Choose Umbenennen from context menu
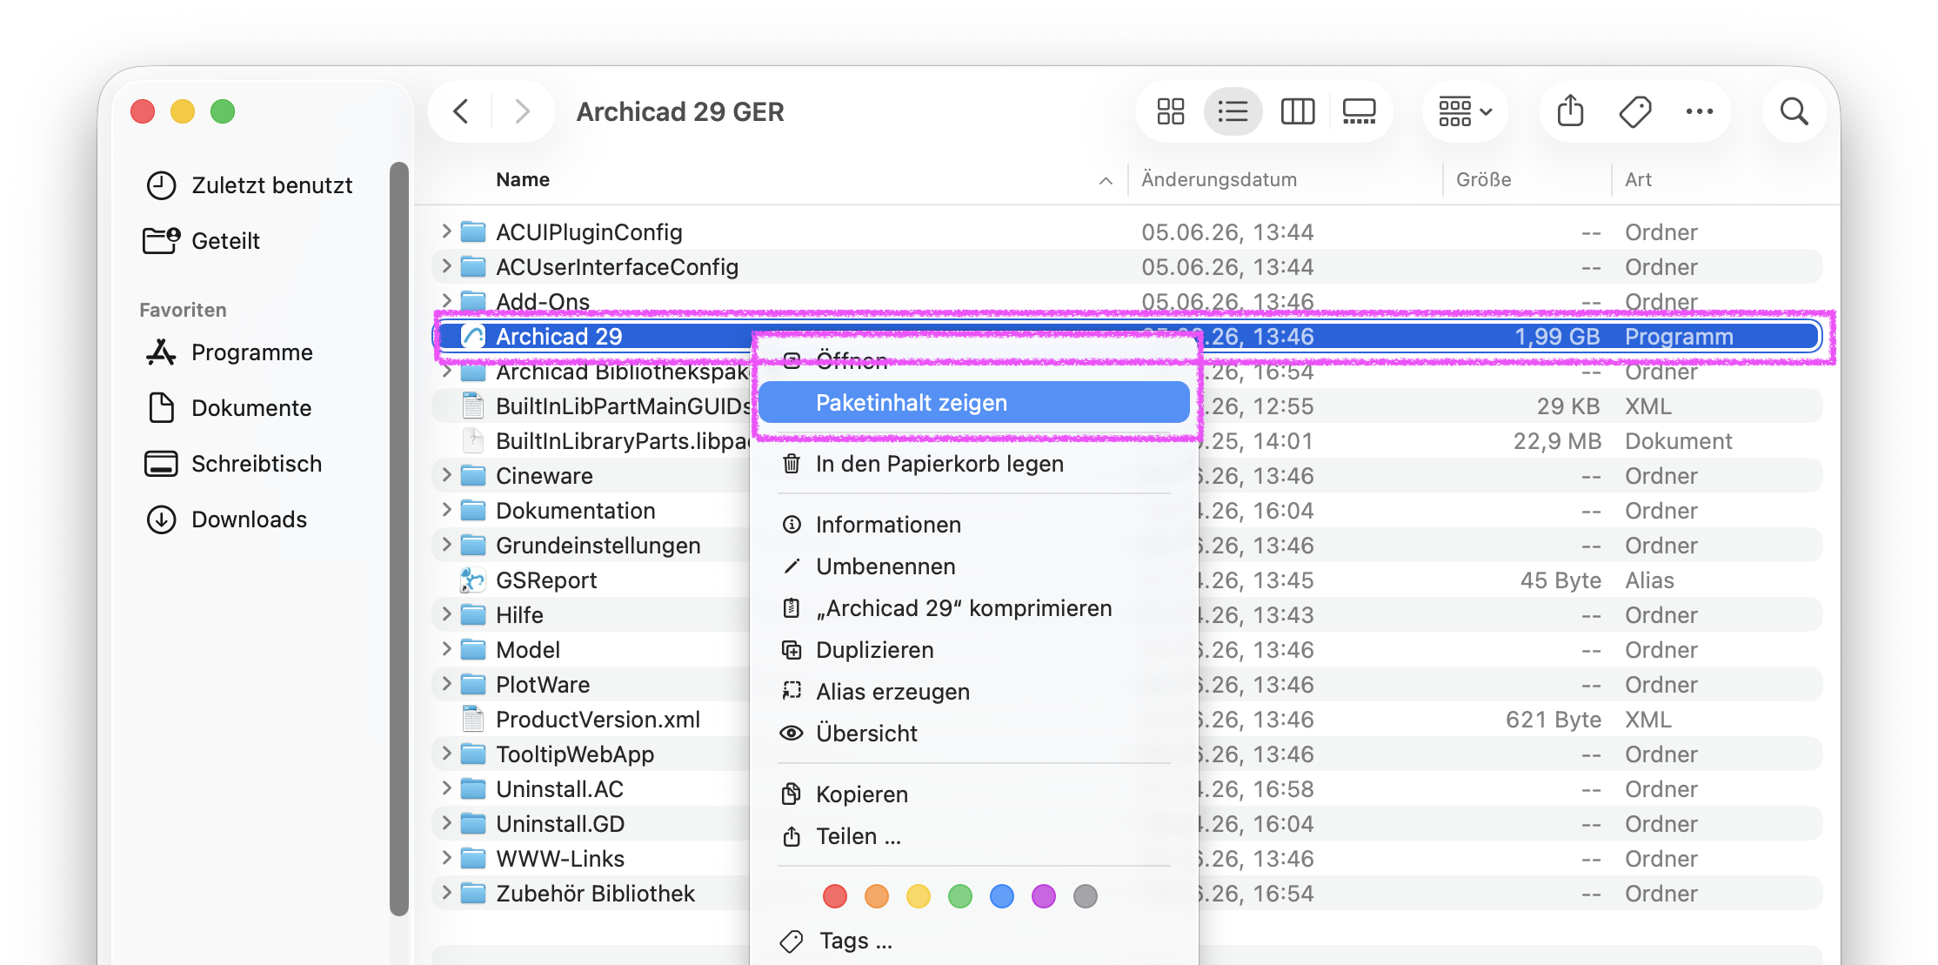Screen dimensions: 1938x965 pyautogui.click(x=974, y=566)
